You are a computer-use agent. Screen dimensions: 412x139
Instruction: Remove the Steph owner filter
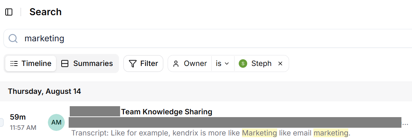tap(280, 64)
